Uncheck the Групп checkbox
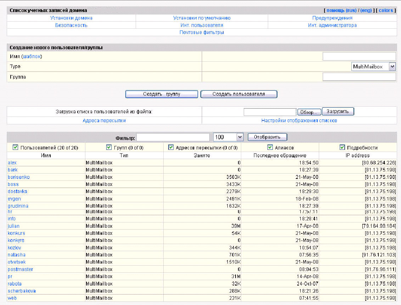Viewport: 401px width, 305px height. pos(109,148)
